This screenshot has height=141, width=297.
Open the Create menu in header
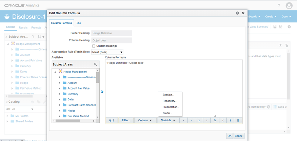[271, 17]
